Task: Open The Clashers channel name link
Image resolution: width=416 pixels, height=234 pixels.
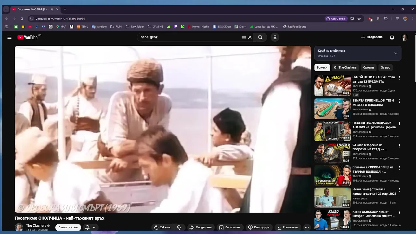Action: [x=36, y=226]
